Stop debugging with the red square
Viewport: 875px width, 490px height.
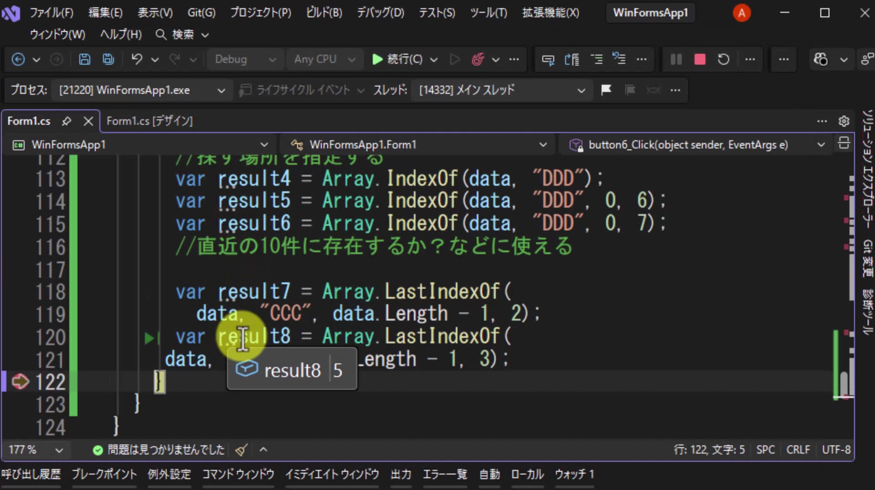click(x=700, y=59)
